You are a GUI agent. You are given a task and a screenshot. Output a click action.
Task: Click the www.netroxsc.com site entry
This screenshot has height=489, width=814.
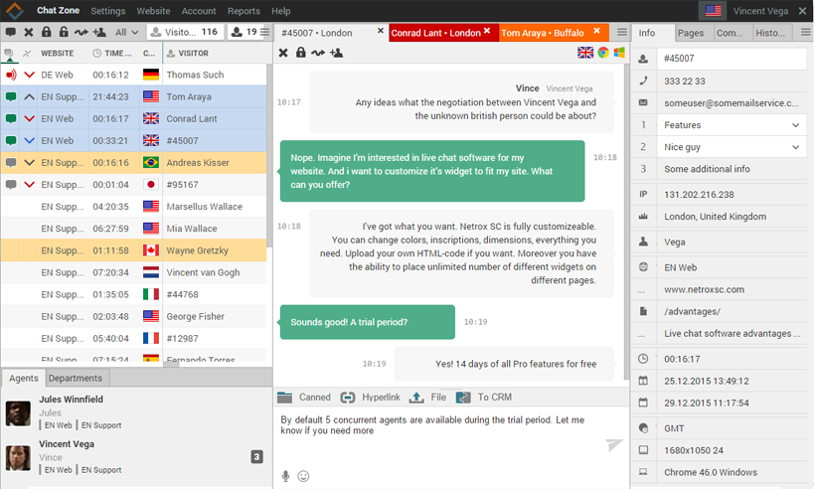tap(704, 289)
